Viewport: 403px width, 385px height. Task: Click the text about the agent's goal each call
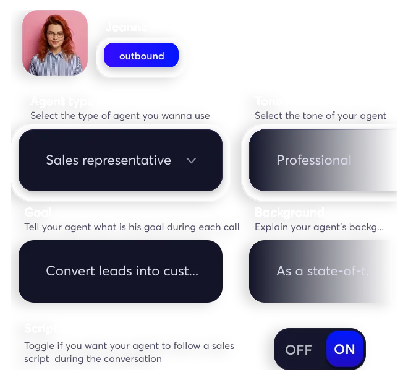pos(132,227)
